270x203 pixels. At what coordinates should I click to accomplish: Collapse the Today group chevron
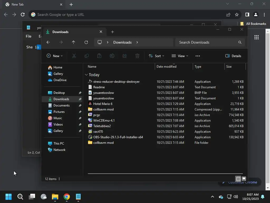click(86, 75)
